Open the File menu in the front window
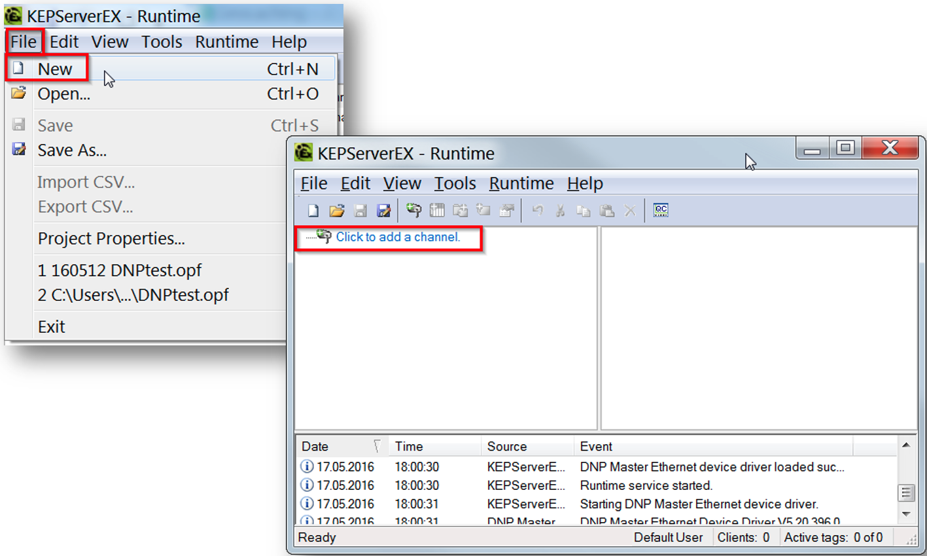Screen dimensions: 927x556 point(314,183)
